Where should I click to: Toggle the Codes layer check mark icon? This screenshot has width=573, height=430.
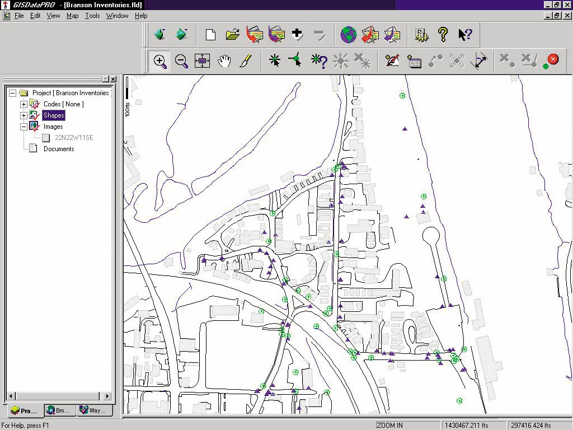[35, 104]
